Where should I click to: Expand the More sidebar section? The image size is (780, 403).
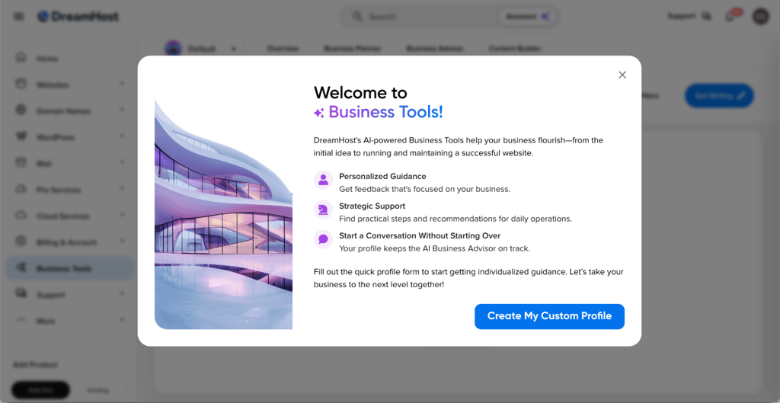122,321
